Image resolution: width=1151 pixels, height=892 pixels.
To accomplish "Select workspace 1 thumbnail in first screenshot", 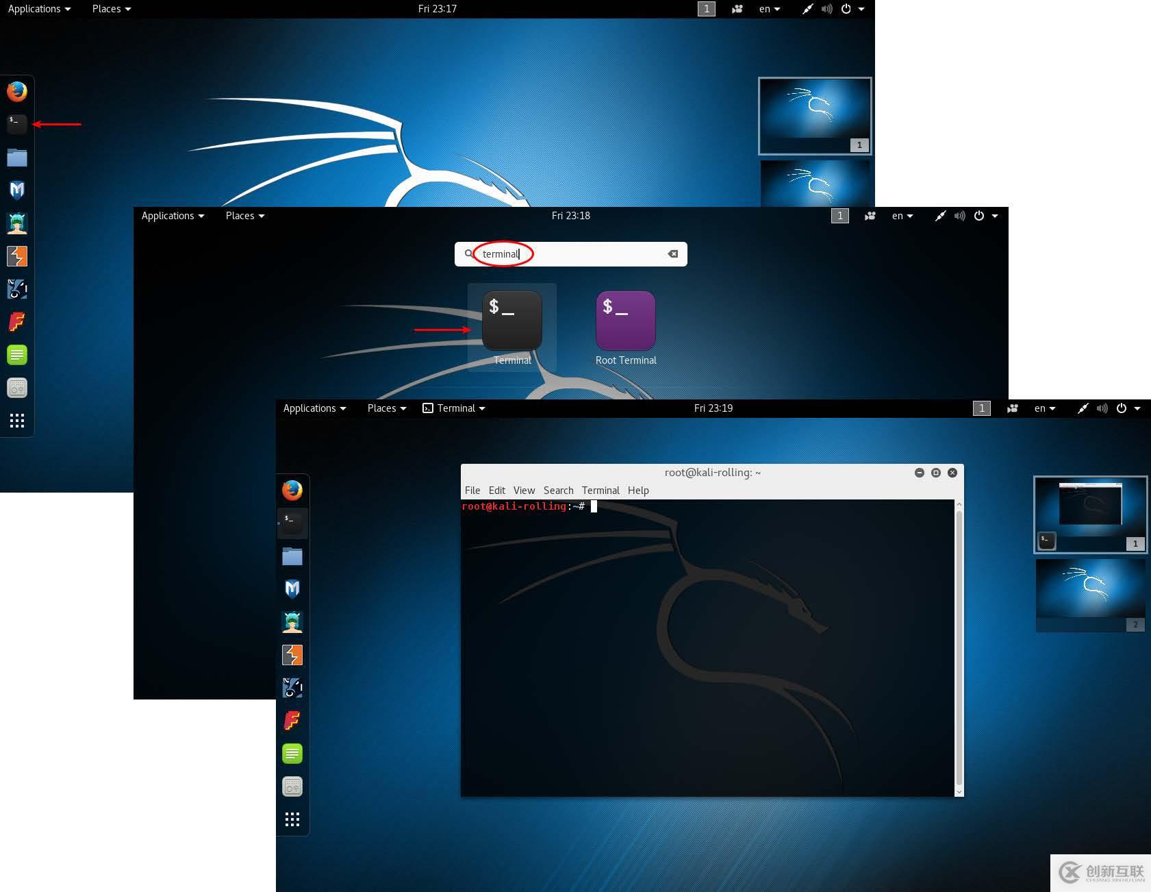I will coord(815,116).
